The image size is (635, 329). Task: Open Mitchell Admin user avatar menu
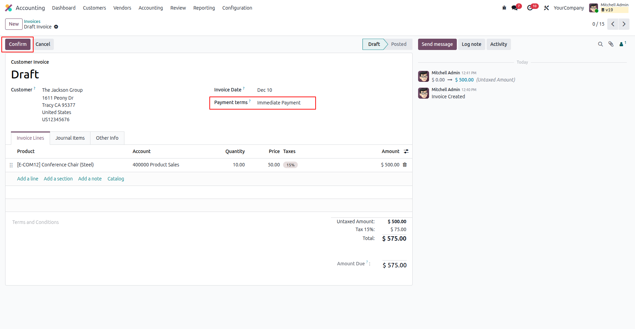(x=594, y=8)
